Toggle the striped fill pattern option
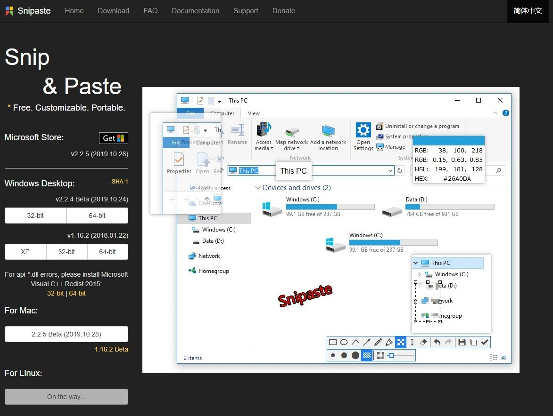553x416 pixels. pyautogui.click(x=367, y=355)
